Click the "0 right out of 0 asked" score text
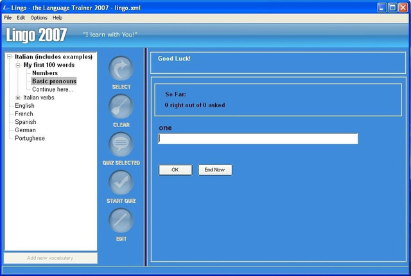Screen dimensions: 411x276 click(195, 105)
